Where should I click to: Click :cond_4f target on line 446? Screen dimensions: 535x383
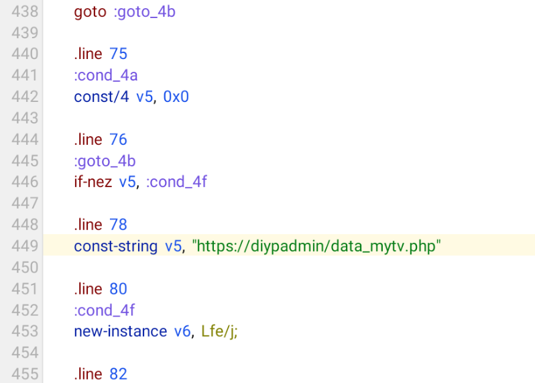(x=176, y=182)
